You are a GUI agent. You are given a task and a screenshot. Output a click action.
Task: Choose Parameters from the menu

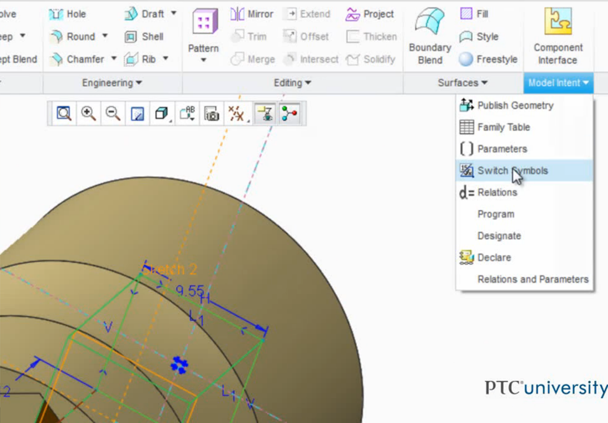coord(525,149)
